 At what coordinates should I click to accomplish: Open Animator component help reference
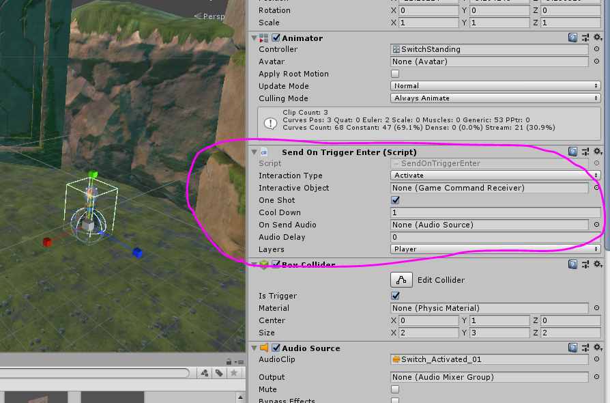coord(572,38)
